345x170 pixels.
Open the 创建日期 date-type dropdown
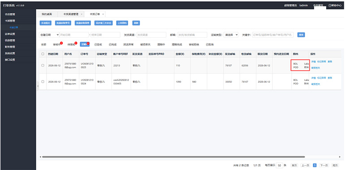click(49, 35)
